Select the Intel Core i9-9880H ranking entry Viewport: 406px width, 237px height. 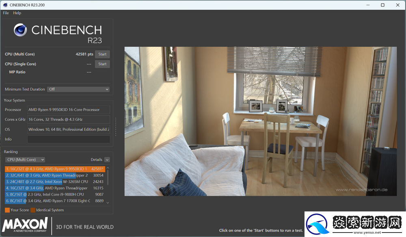click(x=55, y=194)
